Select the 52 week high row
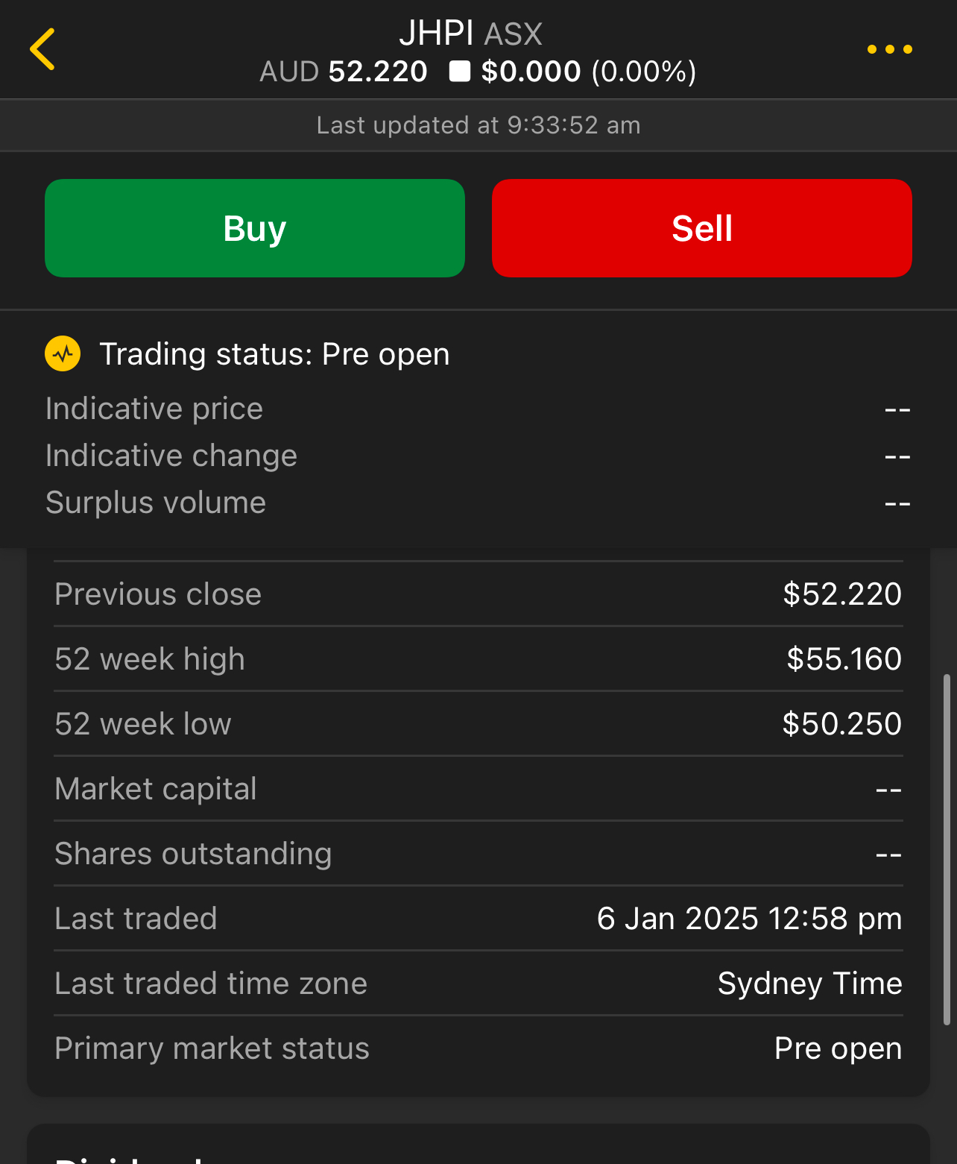This screenshot has width=957, height=1164. click(479, 659)
